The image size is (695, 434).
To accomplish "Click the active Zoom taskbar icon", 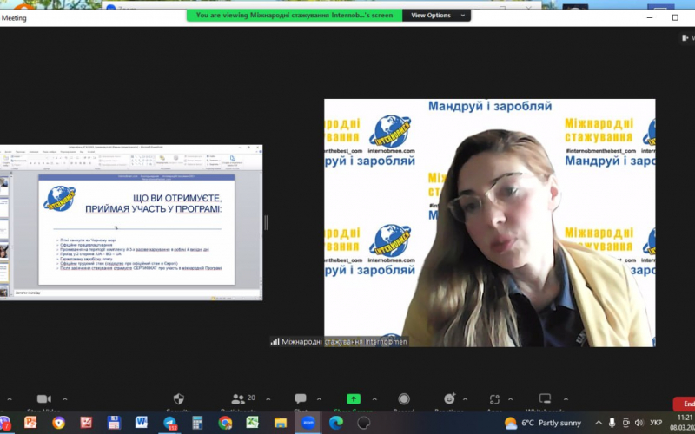I will 308,423.
